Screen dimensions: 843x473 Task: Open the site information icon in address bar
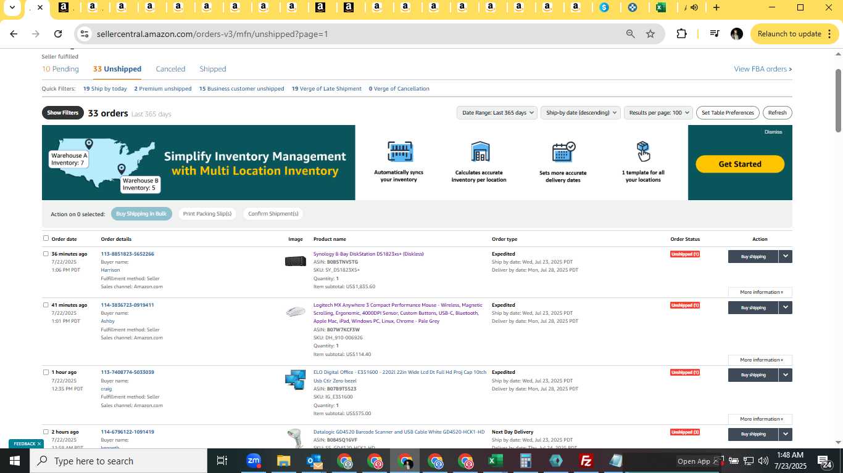coord(85,34)
